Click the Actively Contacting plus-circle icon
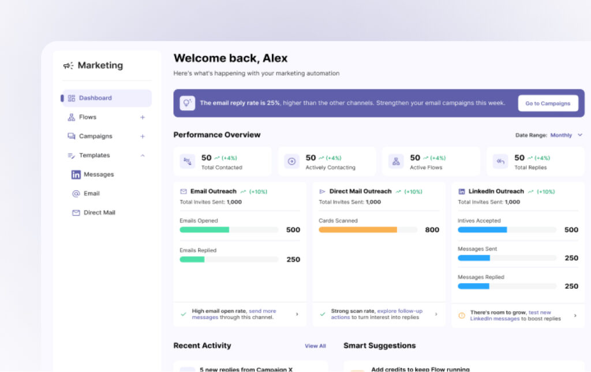591x372 pixels. (291, 161)
